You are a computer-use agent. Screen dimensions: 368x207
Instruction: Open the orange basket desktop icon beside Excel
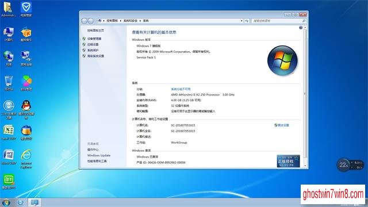[x=26, y=133]
